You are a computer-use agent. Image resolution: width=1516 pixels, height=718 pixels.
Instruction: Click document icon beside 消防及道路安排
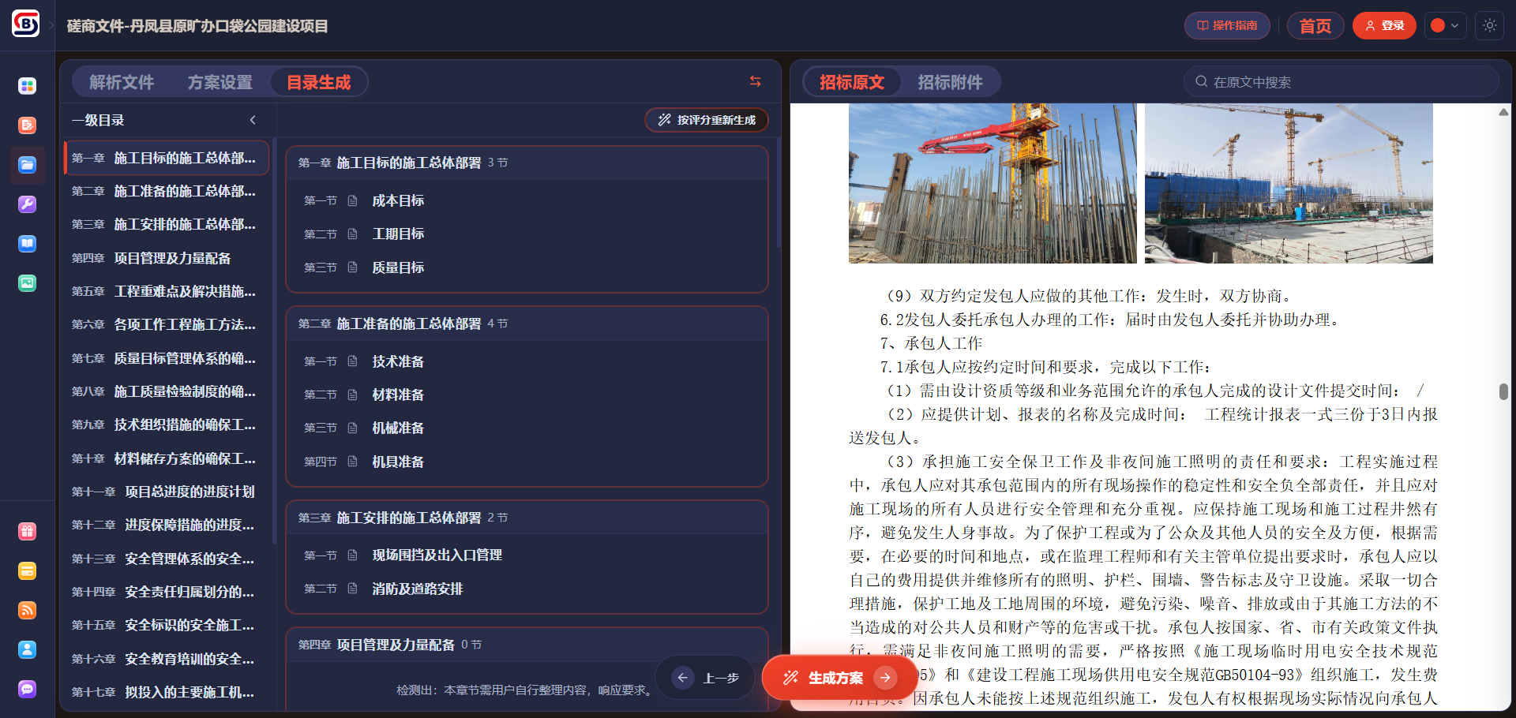click(x=353, y=589)
